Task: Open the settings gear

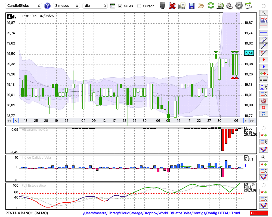Action: click(239, 6)
